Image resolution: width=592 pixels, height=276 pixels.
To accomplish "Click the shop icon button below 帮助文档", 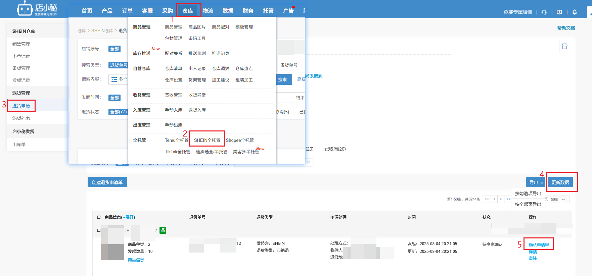I will (x=564, y=46).
